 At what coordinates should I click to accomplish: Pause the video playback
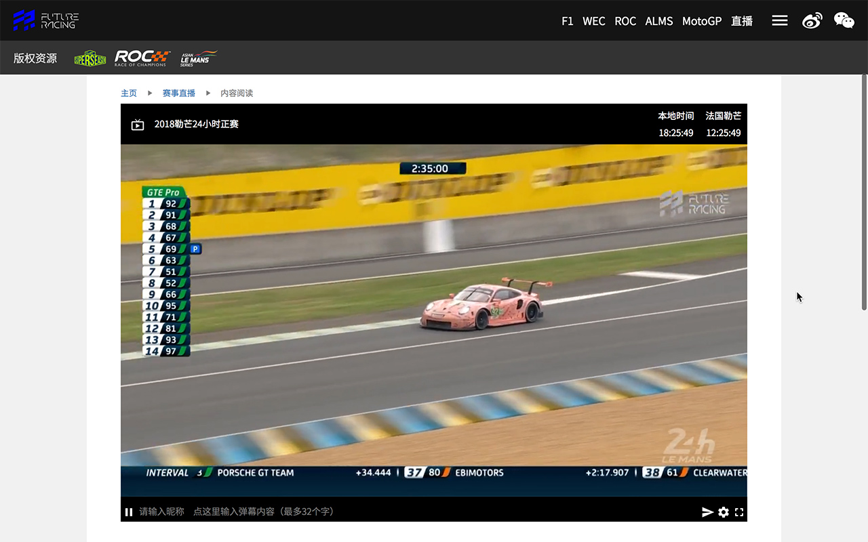tap(129, 512)
